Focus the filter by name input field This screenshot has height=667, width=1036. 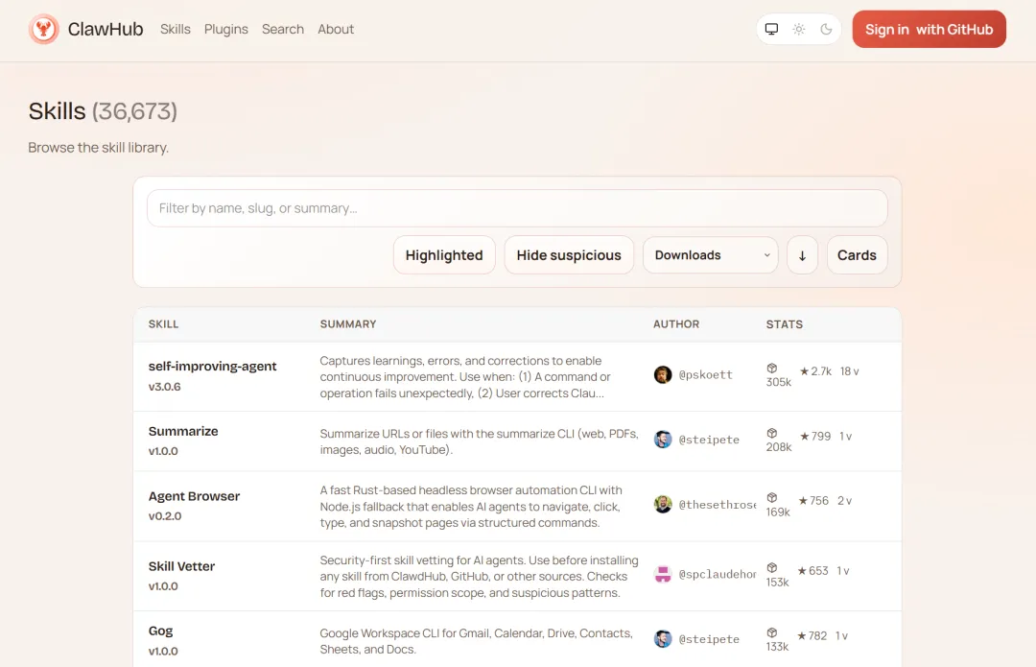(517, 208)
